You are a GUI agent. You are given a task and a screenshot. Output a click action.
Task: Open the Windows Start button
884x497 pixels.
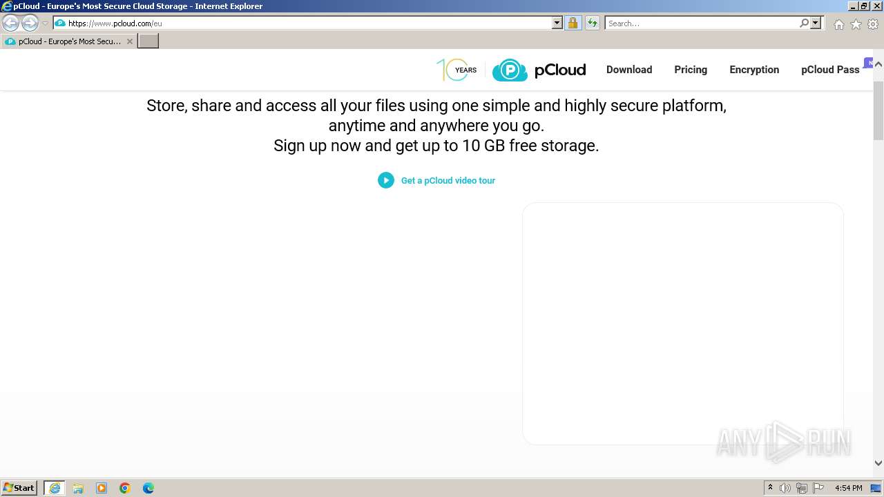coord(19,488)
